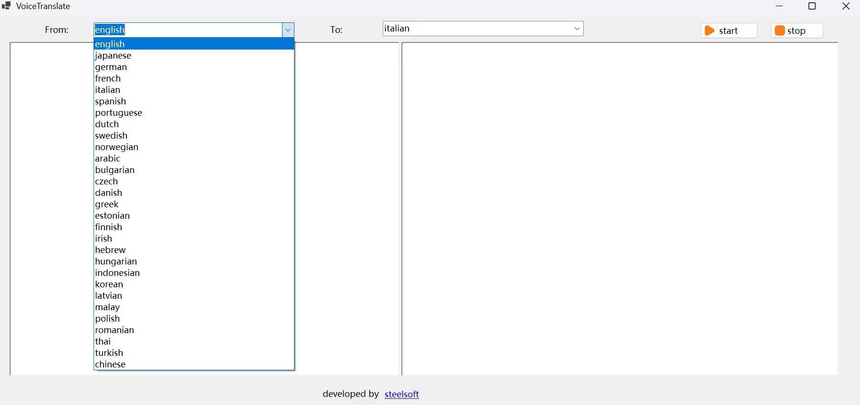Choose chinese at the bottom of list

click(194, 364)
